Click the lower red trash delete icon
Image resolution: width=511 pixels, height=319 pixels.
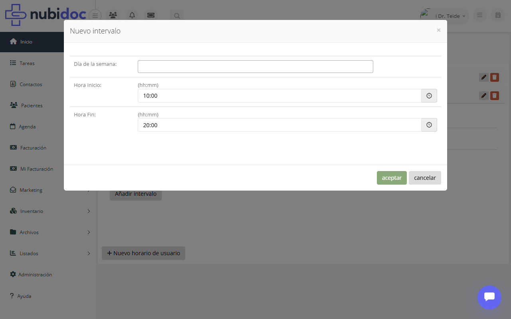[x=495, y=96]
